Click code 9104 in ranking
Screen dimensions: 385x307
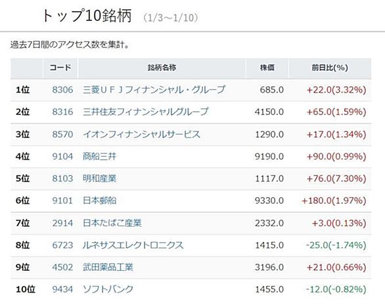62,156
